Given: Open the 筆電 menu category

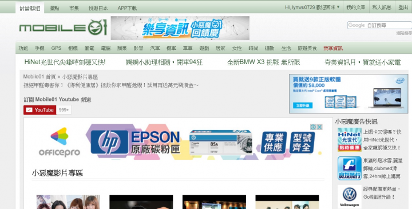Looking at the screenshot, I should click(89, 48).
